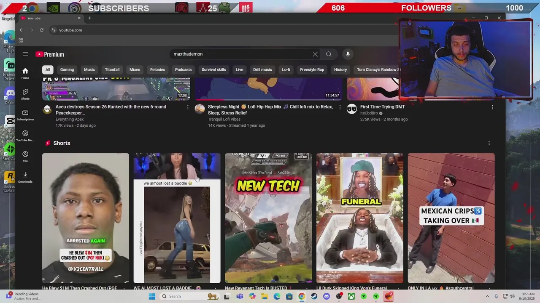
Task: Open Shorts shelf three-dot menu
Action: [x=489, y=143]
